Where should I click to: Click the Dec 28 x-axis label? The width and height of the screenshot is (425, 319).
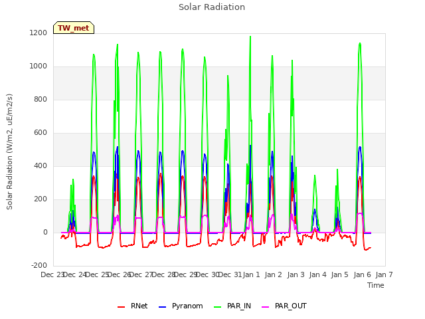163,274
